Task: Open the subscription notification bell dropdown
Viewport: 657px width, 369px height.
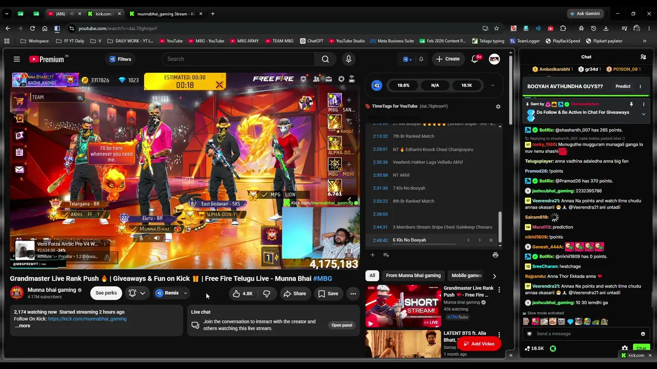Action: (x=137, y=293)
